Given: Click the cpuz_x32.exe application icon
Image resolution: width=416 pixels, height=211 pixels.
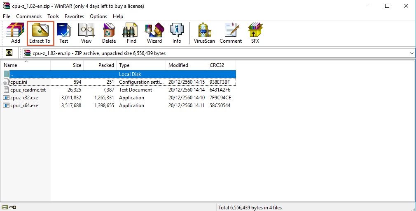Looking at the screenshot, I should coord(6,98).
